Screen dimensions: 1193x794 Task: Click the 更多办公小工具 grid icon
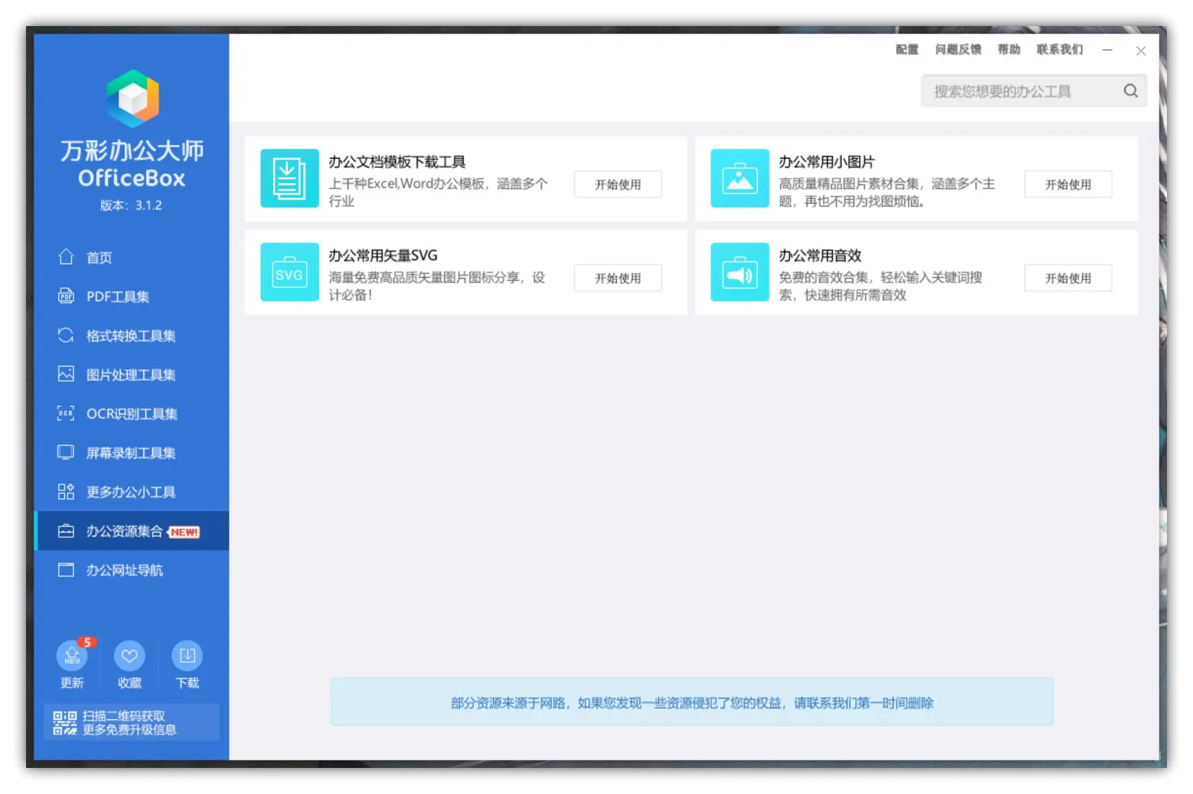pos(66,491)
